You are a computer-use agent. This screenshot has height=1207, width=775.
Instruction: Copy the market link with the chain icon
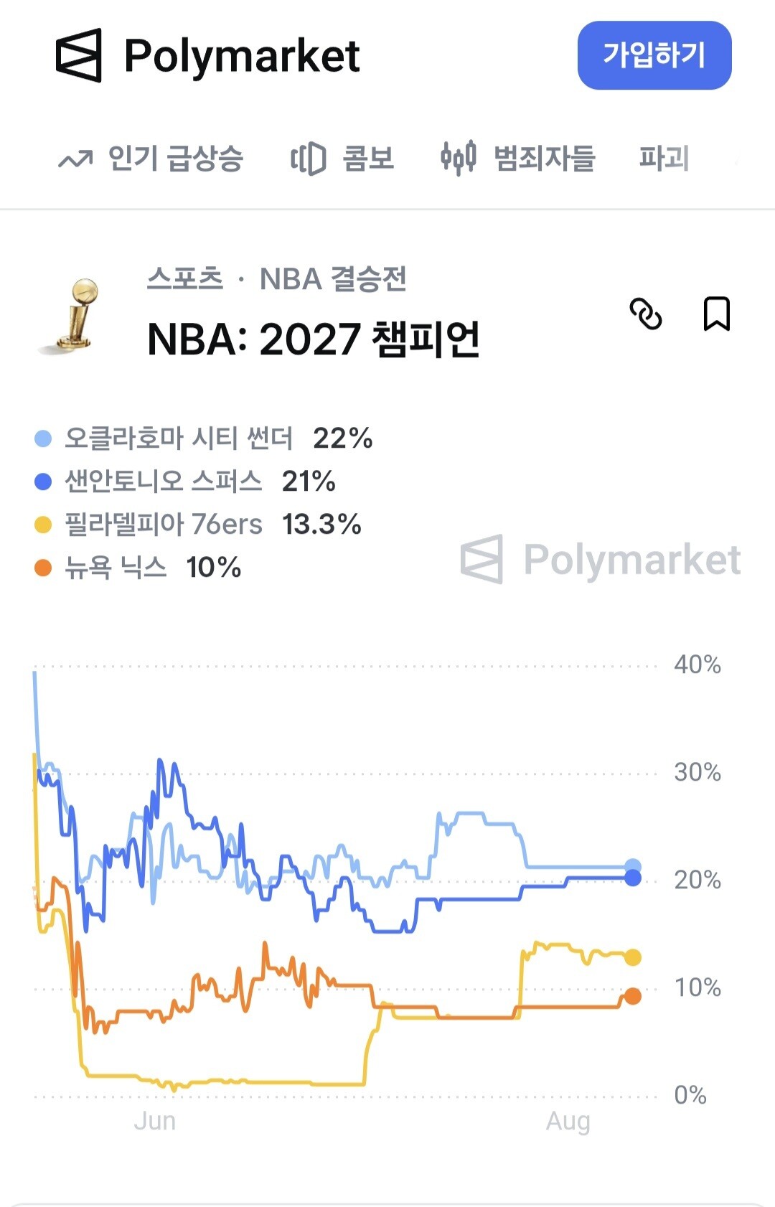click(x=645, y=314)
